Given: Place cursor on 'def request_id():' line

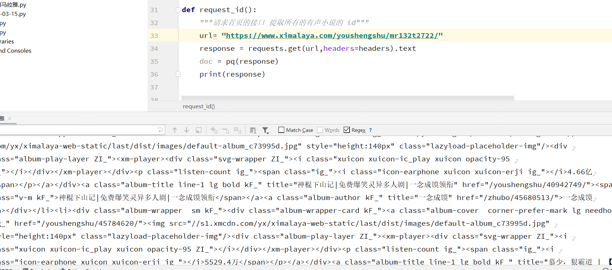Looking at the screenshot, I should point(219,10).
